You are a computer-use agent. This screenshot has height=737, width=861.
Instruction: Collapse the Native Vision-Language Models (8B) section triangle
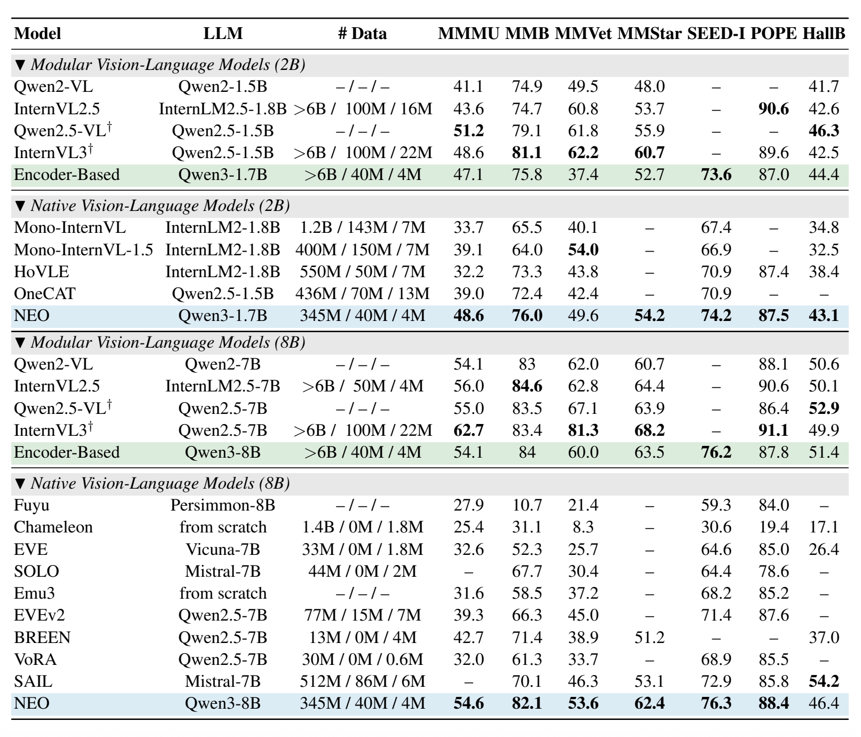coord(20,483)
